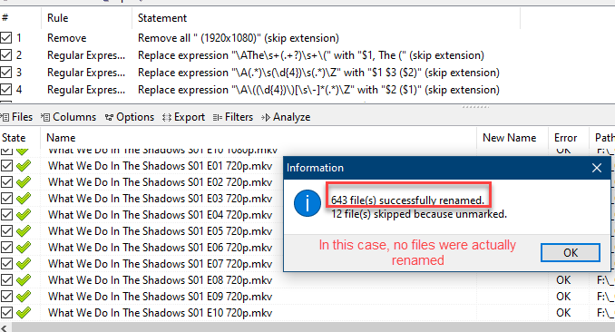615x332 pixels.
Task: Click OK in Information dialog
Action: pos(571,253)
